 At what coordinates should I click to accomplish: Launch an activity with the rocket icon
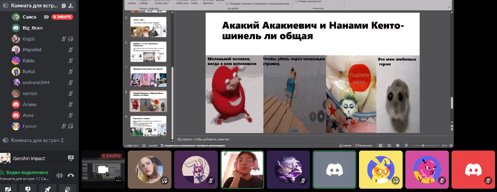click(x=48, y=189)
